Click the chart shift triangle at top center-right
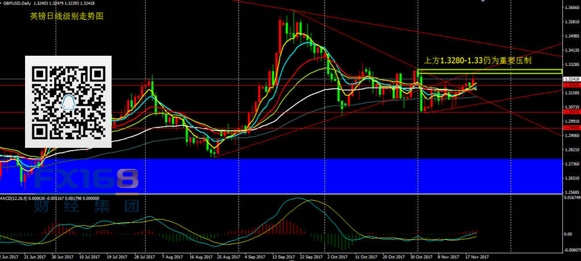 [483, 2]
